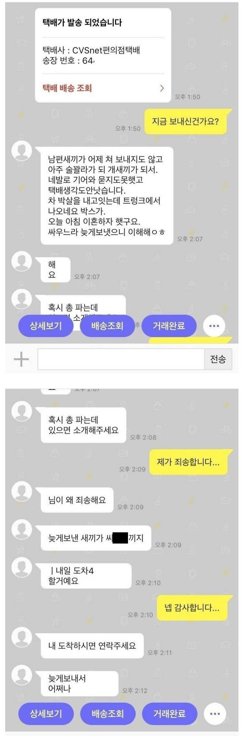Open 택배 배송 조회 tracking link
This screenshot has height=736, width=242.
(67, 88)
